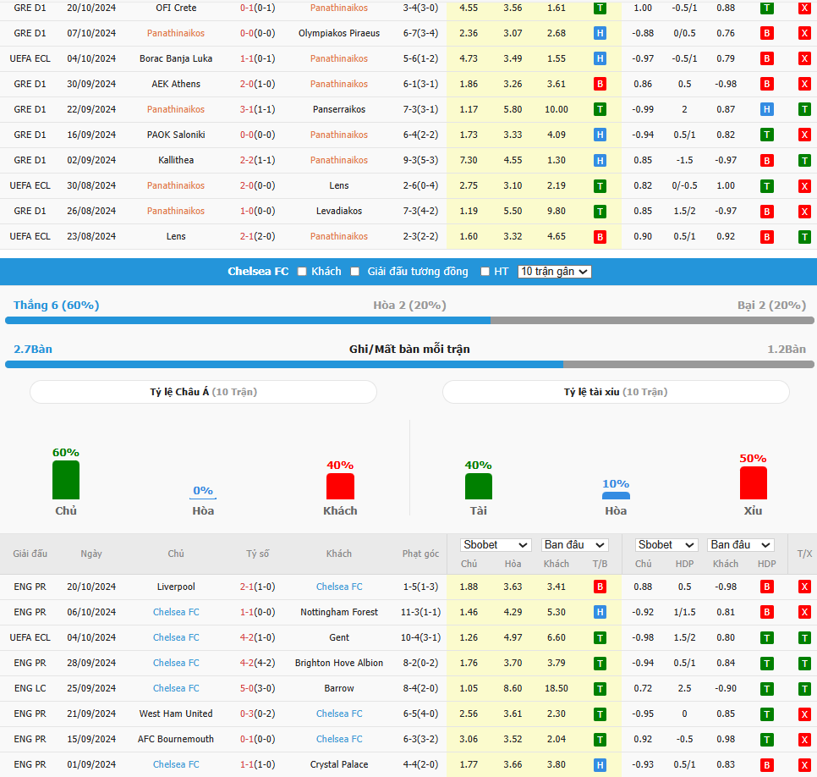Screen dimensions: 817x777
Task: Click the blue H badge in PAOK Saloniki row
Action: 600,135
